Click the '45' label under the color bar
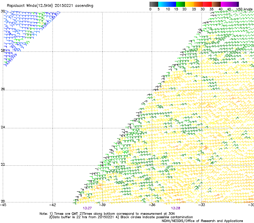254x223 pixels. tap(229, 9)
